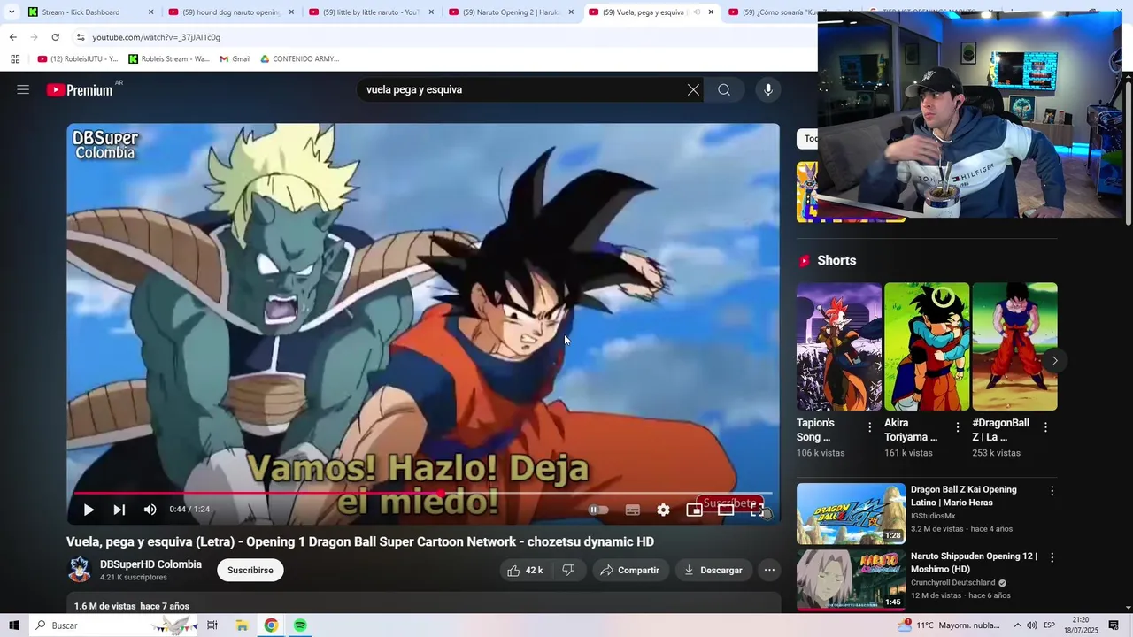The width and height of the screenshot is (1133, 637).
Task: Switch to the little by little naruto tab
Action: point(370,12)
